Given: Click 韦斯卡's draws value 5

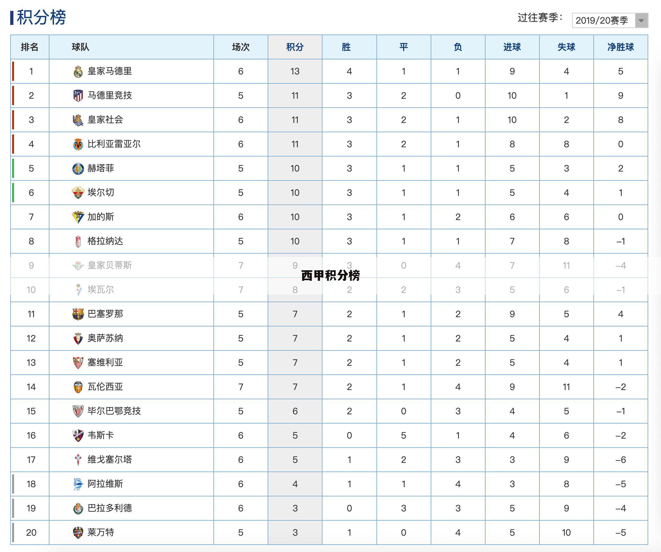Looking at the screenshot, I should 404,435.
